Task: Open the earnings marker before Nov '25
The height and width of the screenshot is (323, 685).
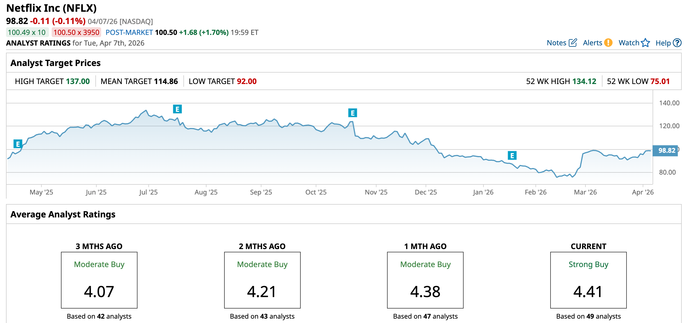Action: click(x=352, y=113)
